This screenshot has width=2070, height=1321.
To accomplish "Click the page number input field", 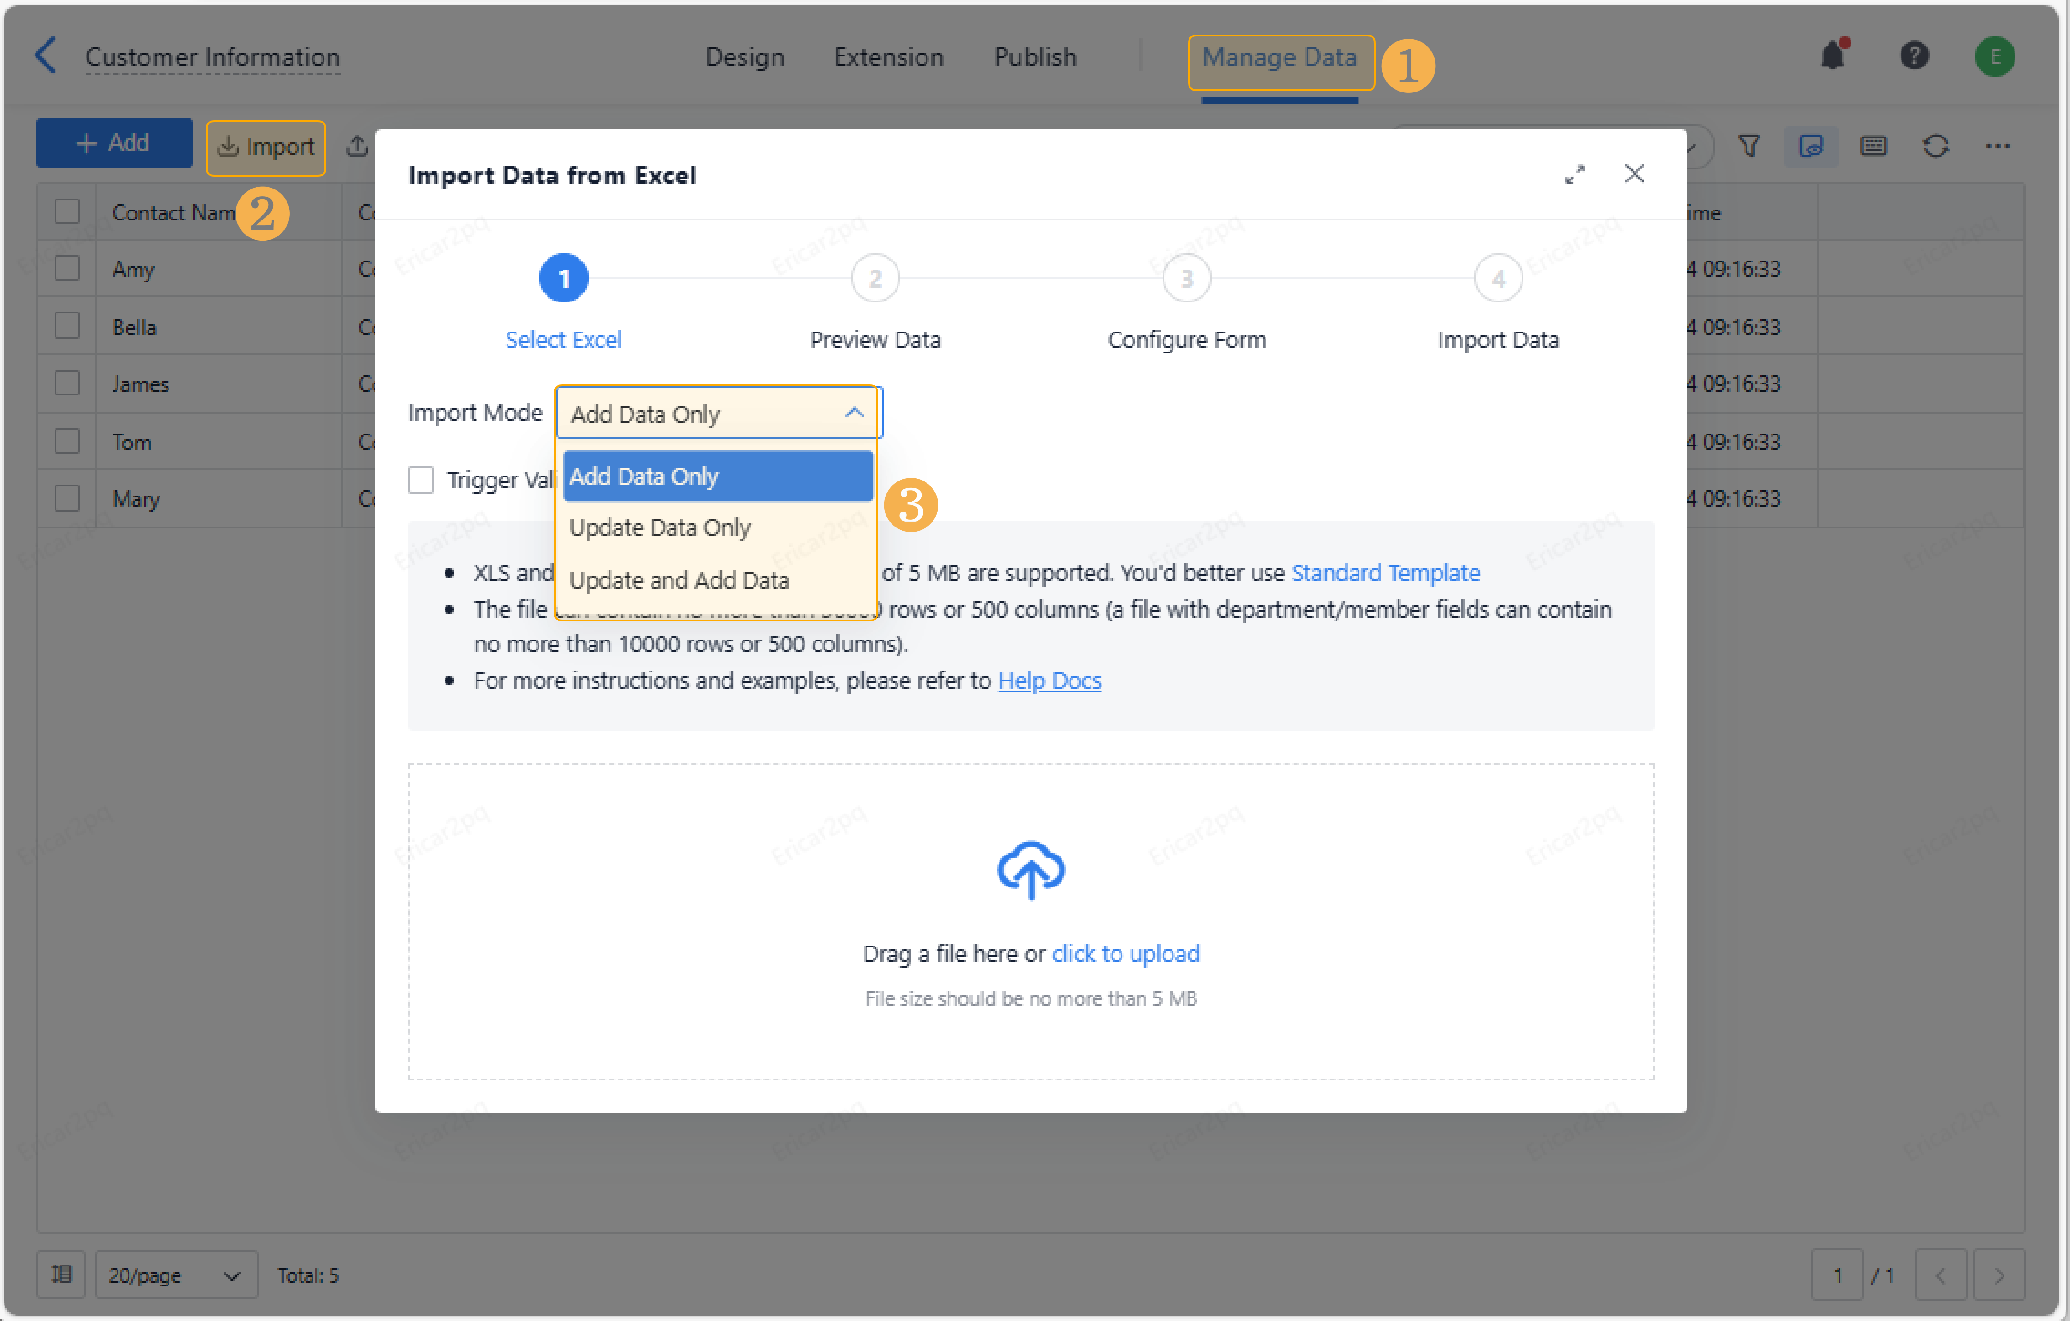I will coord(1837,1275).
